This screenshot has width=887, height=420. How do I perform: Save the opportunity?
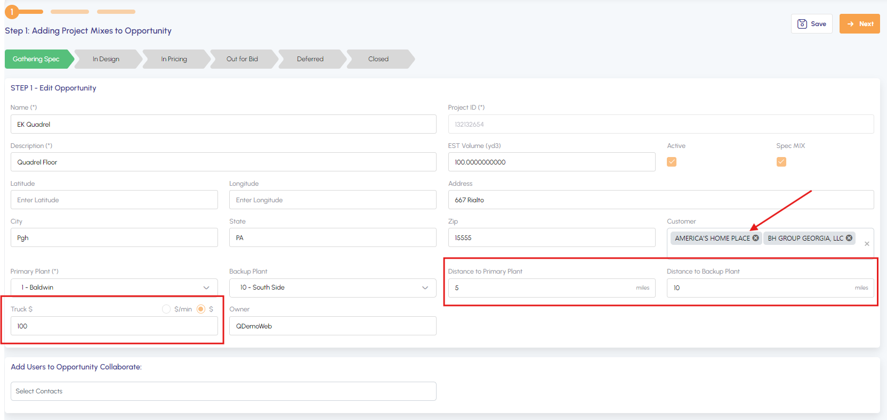coord(811,24)
